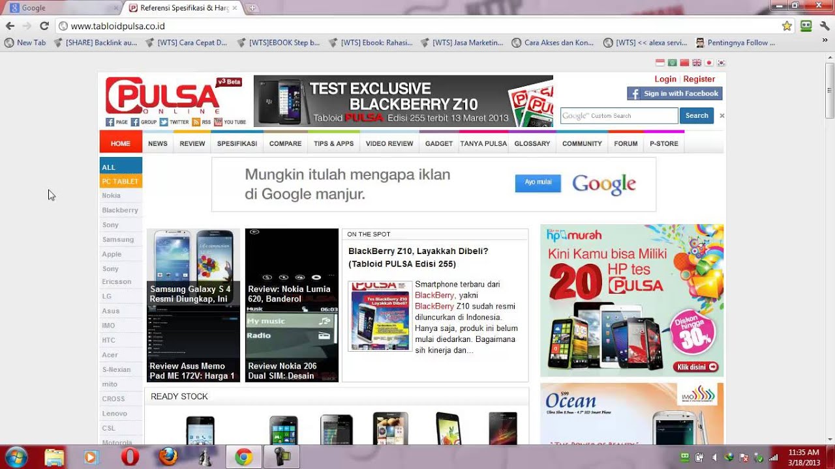Image resolution: width=835 pixels, height=469 pixels.
Task: Open the YOU TUBE icon under the logo
Action: tap(230, 122)
